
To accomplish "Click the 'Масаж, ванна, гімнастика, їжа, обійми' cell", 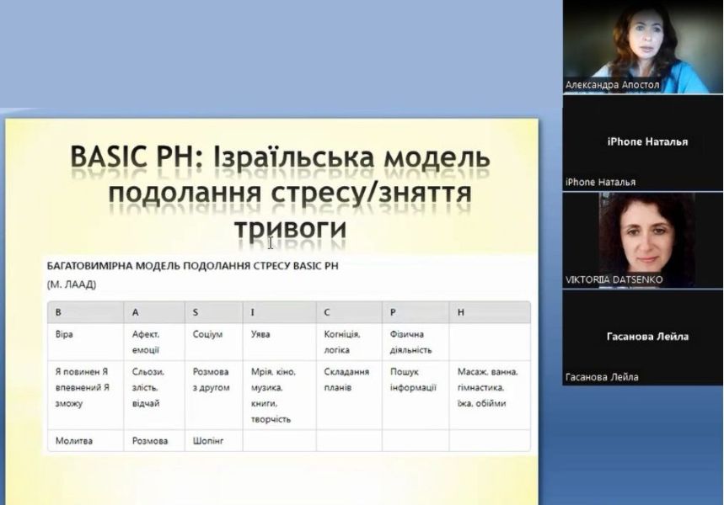I will (x=490, y=396).
